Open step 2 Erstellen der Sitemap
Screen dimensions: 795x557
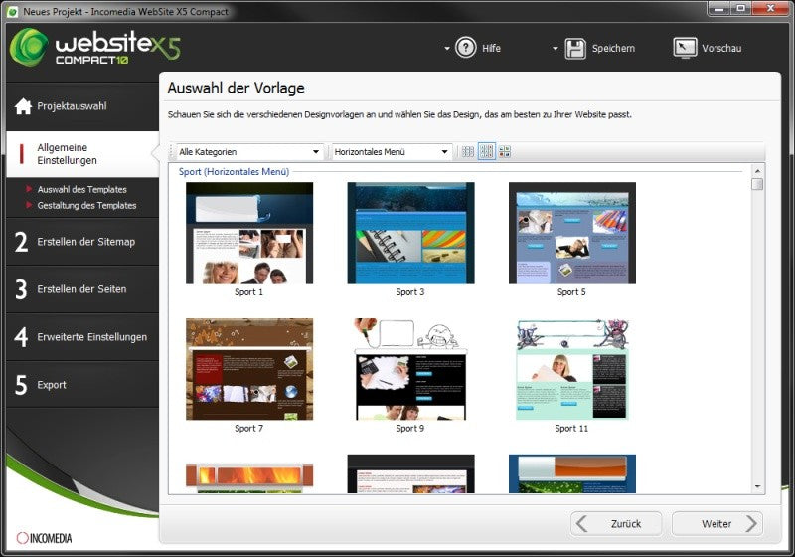coord(82,242)
